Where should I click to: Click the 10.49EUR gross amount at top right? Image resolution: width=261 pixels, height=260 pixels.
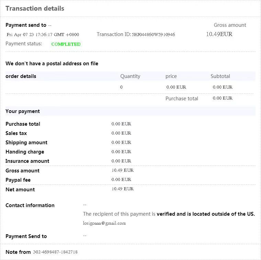pos(219,34)
